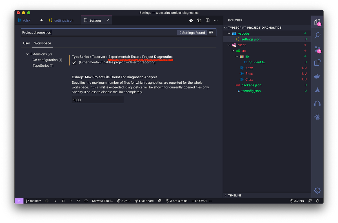338x223 pixels.
Task: Open the Azure extension panel
Action: [x=317, y=90]
